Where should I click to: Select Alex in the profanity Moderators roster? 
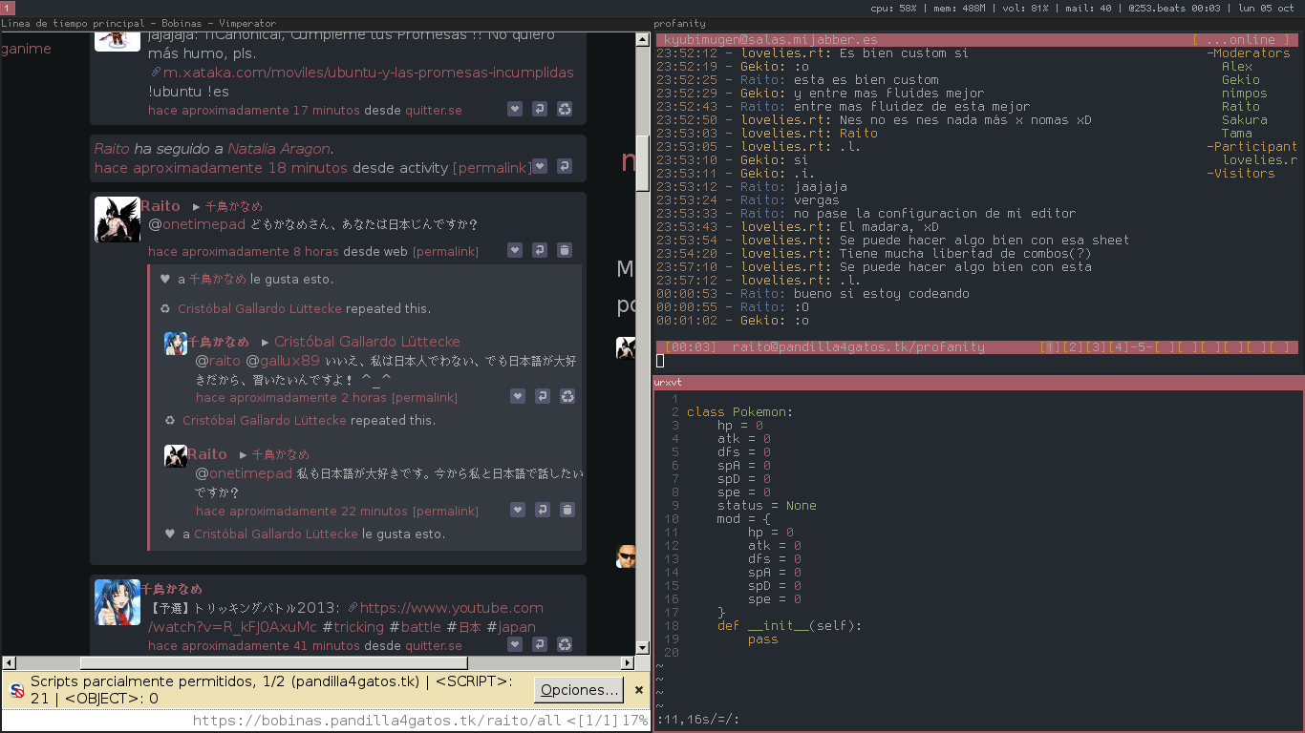click(1237, 67)
